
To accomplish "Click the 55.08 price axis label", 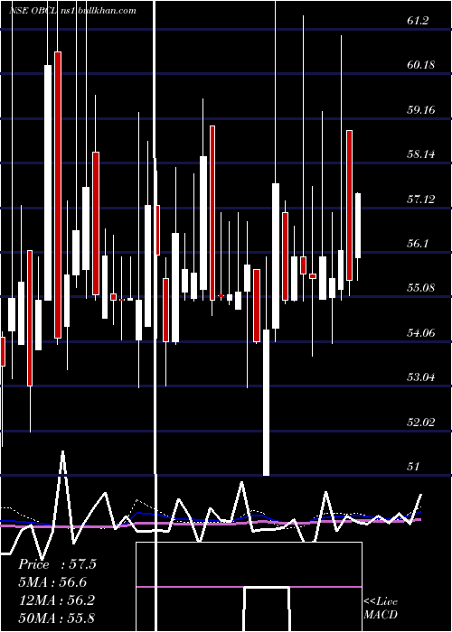I will 421,288.
